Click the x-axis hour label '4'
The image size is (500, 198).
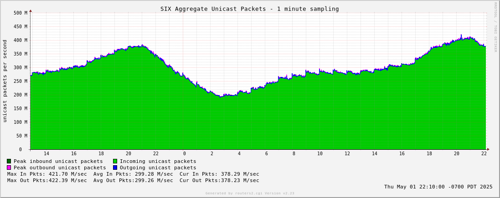coord(239,153)
